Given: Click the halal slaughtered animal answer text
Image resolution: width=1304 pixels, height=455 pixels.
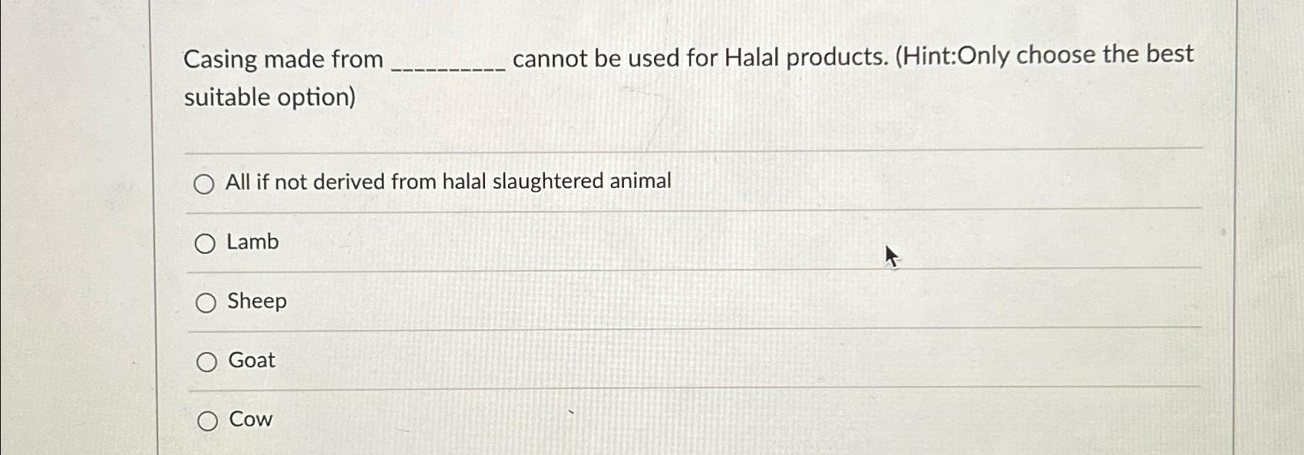Looking at the screenshot, I should 448,181.
